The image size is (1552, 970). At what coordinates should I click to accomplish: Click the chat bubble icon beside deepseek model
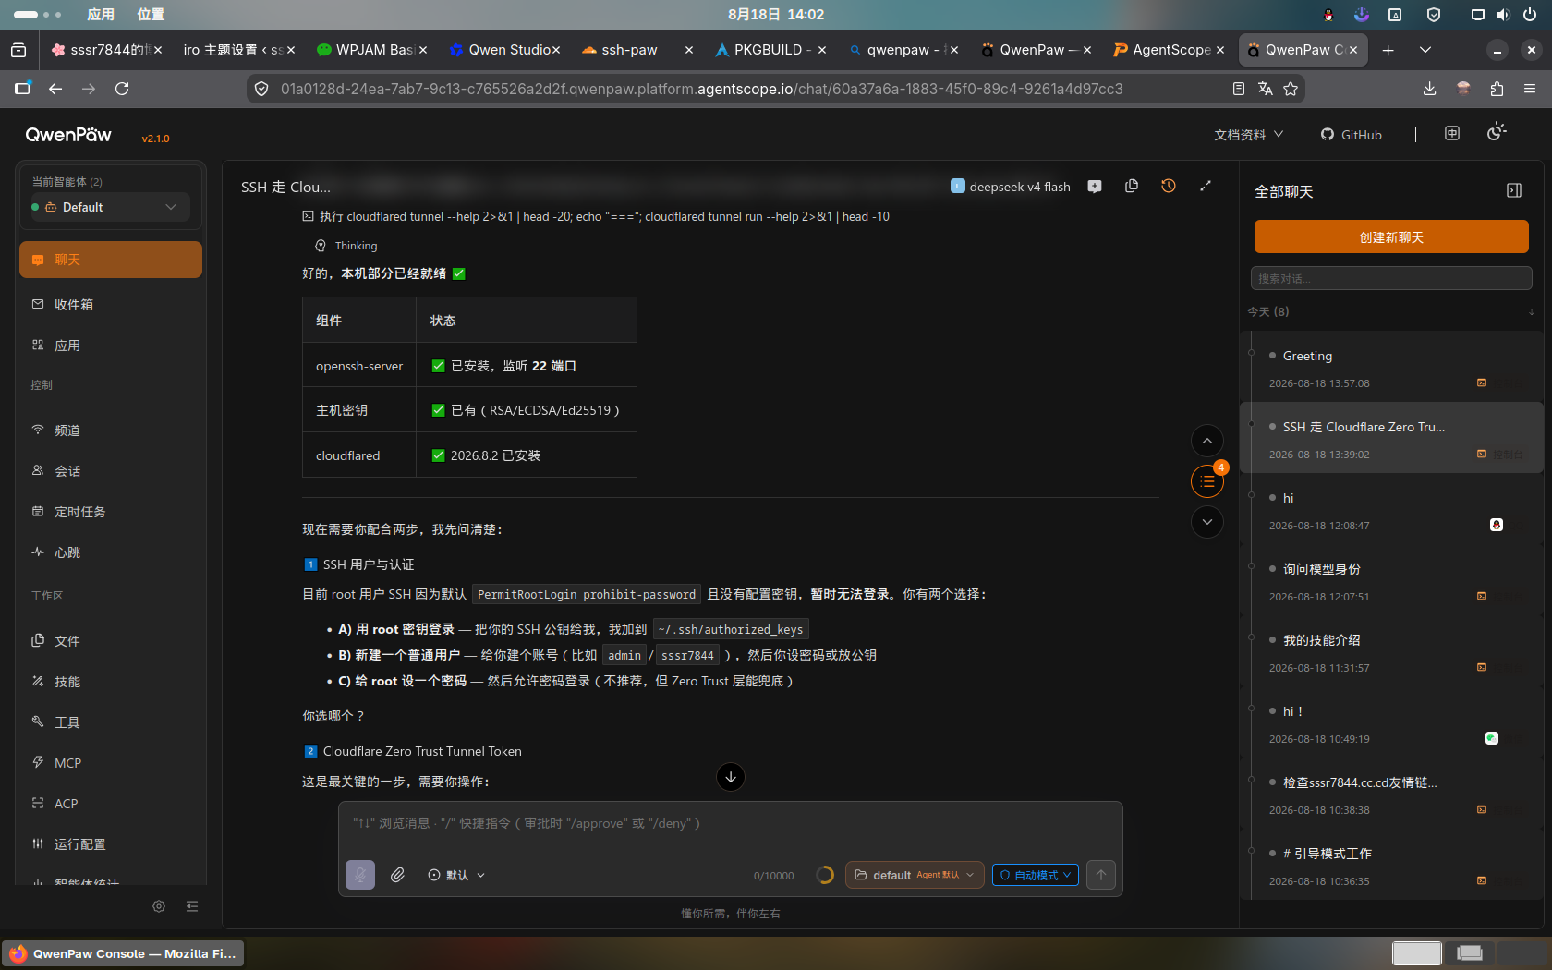(x=1095, y=186)
